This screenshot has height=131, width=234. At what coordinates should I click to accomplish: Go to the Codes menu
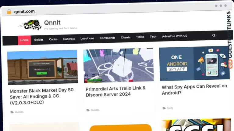click(x=53, y=39)
